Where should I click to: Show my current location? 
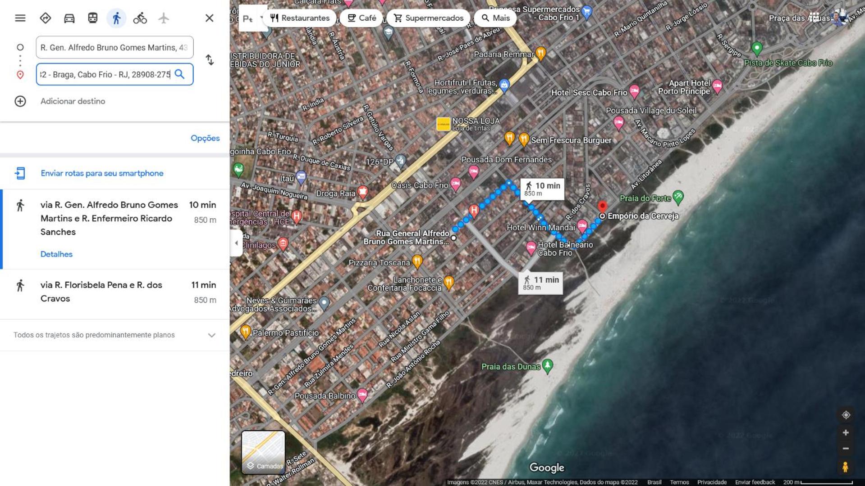pyautogui.click(x=846, y=415)
